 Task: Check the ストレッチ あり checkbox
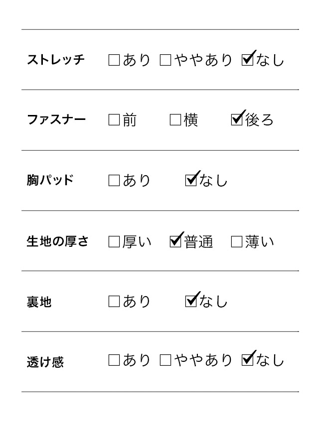click(114, 60)
